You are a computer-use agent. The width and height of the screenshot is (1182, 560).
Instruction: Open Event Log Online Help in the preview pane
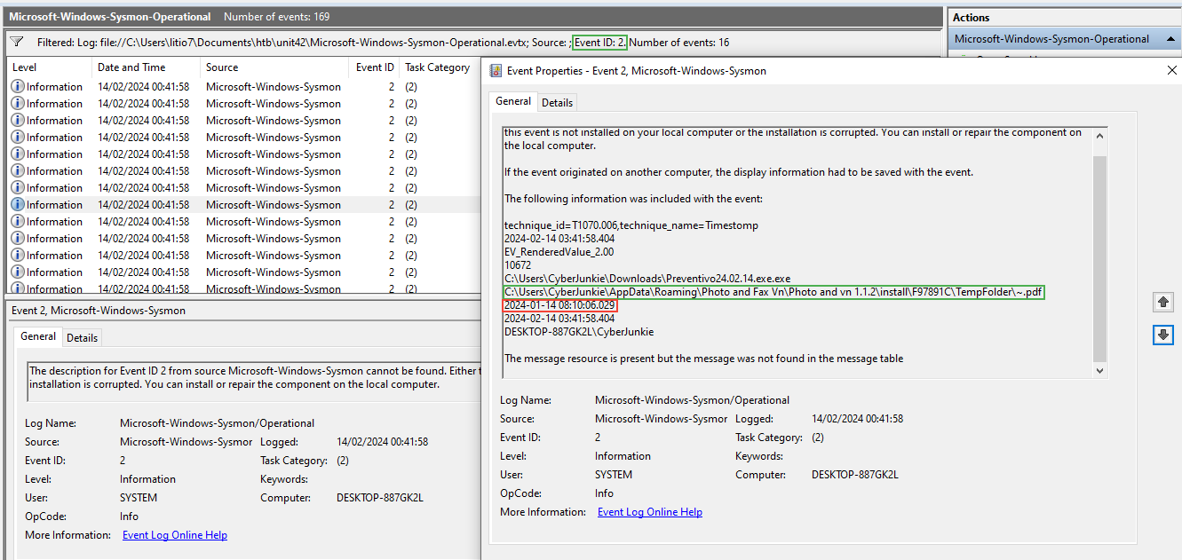174,535
